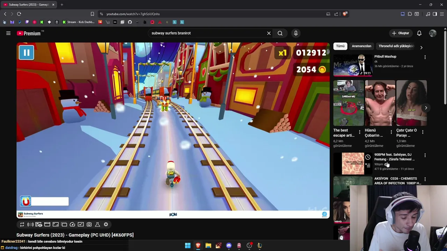Open the options for the AKSİYON C026 video

tap(425, 179)
